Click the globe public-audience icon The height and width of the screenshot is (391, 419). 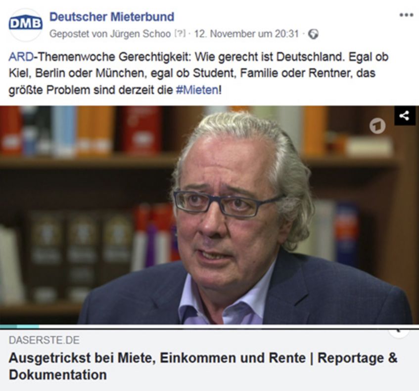pyautogui.click(x=313, y=34)
